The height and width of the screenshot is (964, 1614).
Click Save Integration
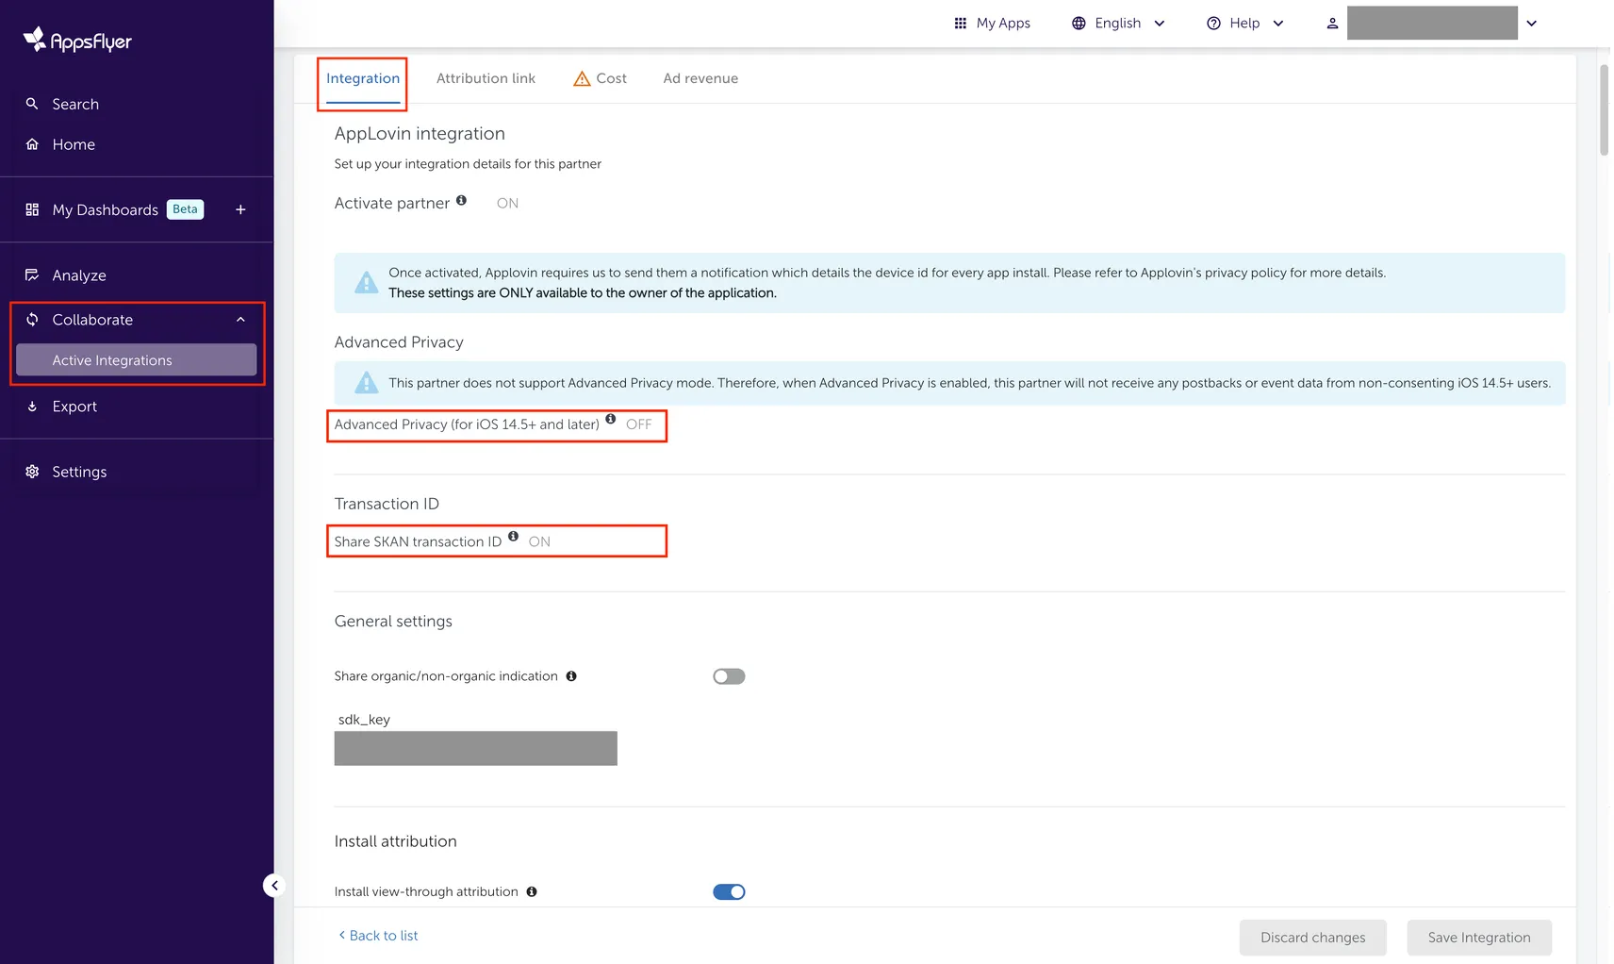(1478, 937)
